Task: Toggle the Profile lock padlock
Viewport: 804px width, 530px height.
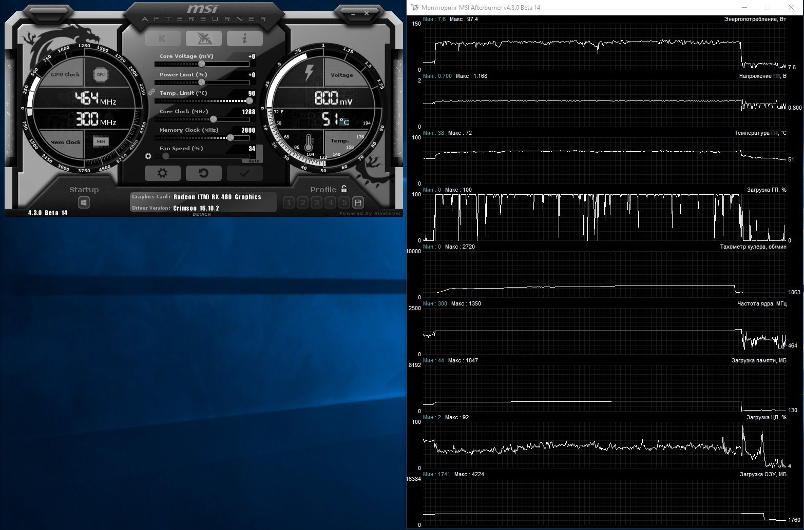Action: (344, 189)
